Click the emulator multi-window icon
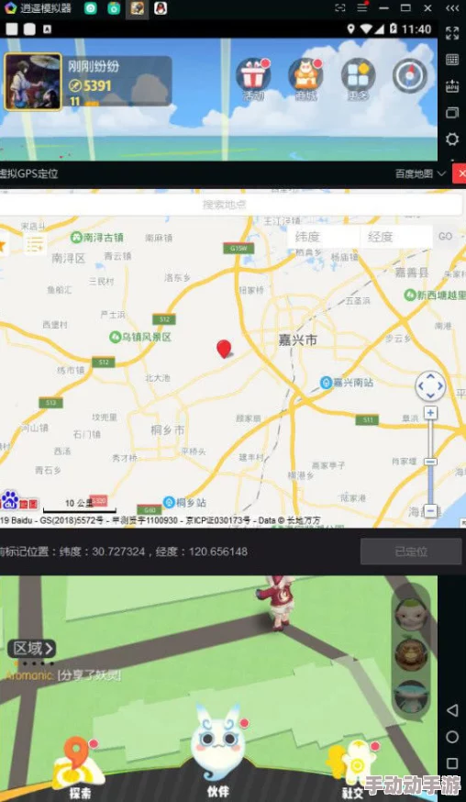Image resolution: width=466 pixels, height=802 pixels. [x=451, y=113]
